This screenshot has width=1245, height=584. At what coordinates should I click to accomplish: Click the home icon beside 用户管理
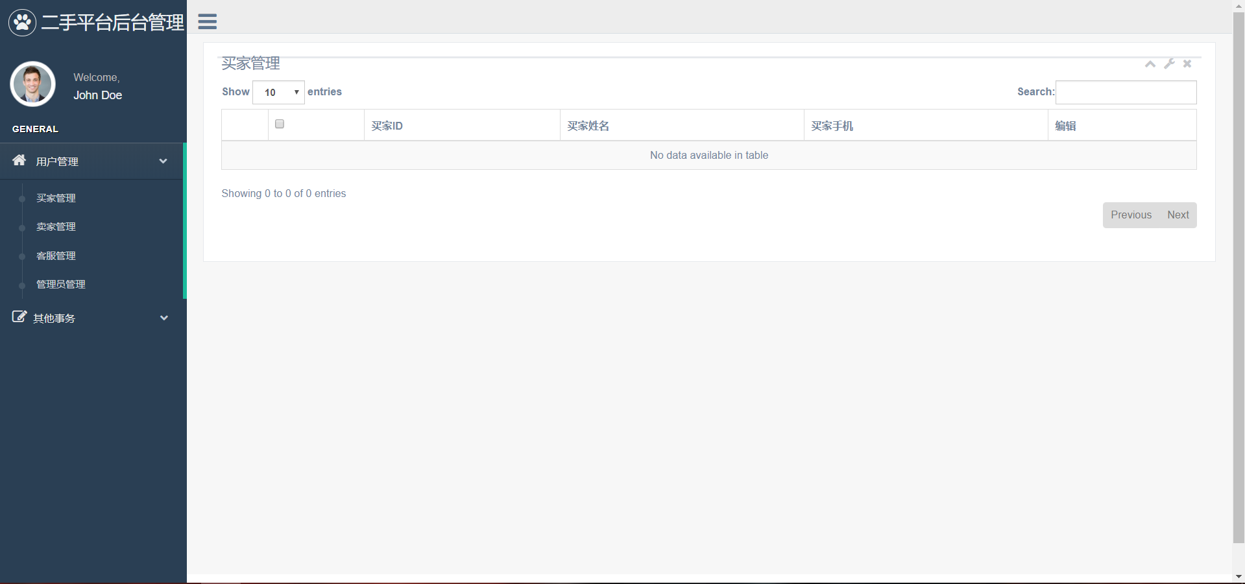19,160
